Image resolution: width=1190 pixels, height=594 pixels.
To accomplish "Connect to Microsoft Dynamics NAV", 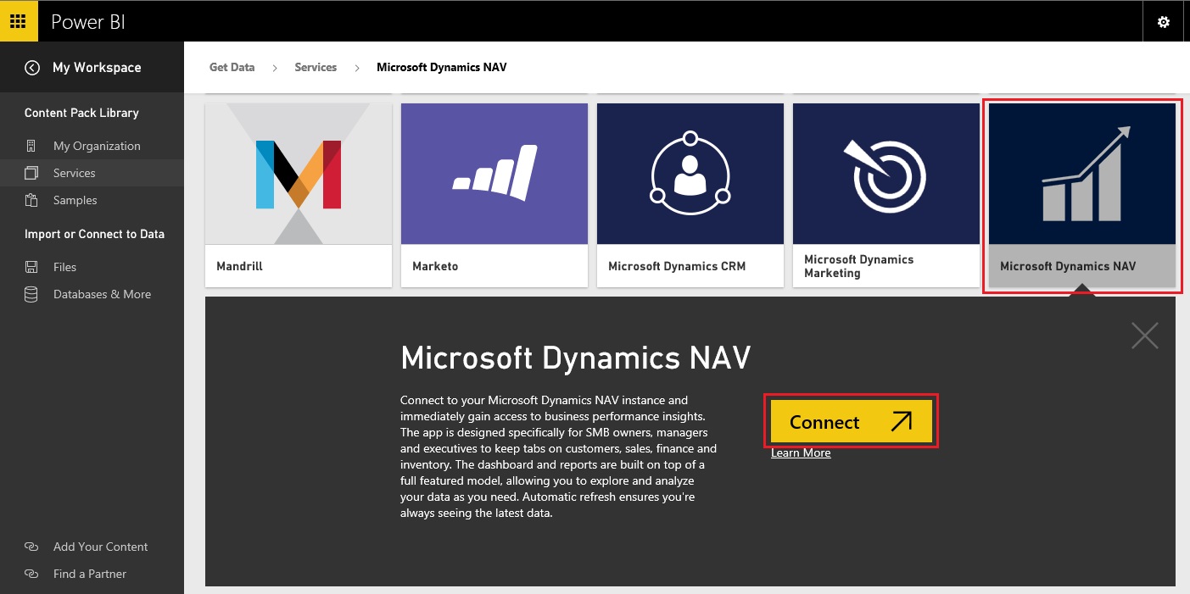I will [x=851, y=420].
